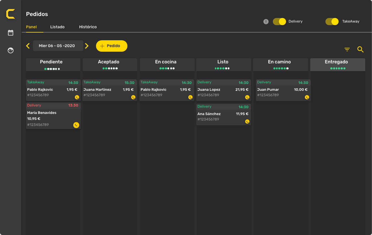
Task: Call Maria Benavides using phone icon
Action: pos(76,125)
